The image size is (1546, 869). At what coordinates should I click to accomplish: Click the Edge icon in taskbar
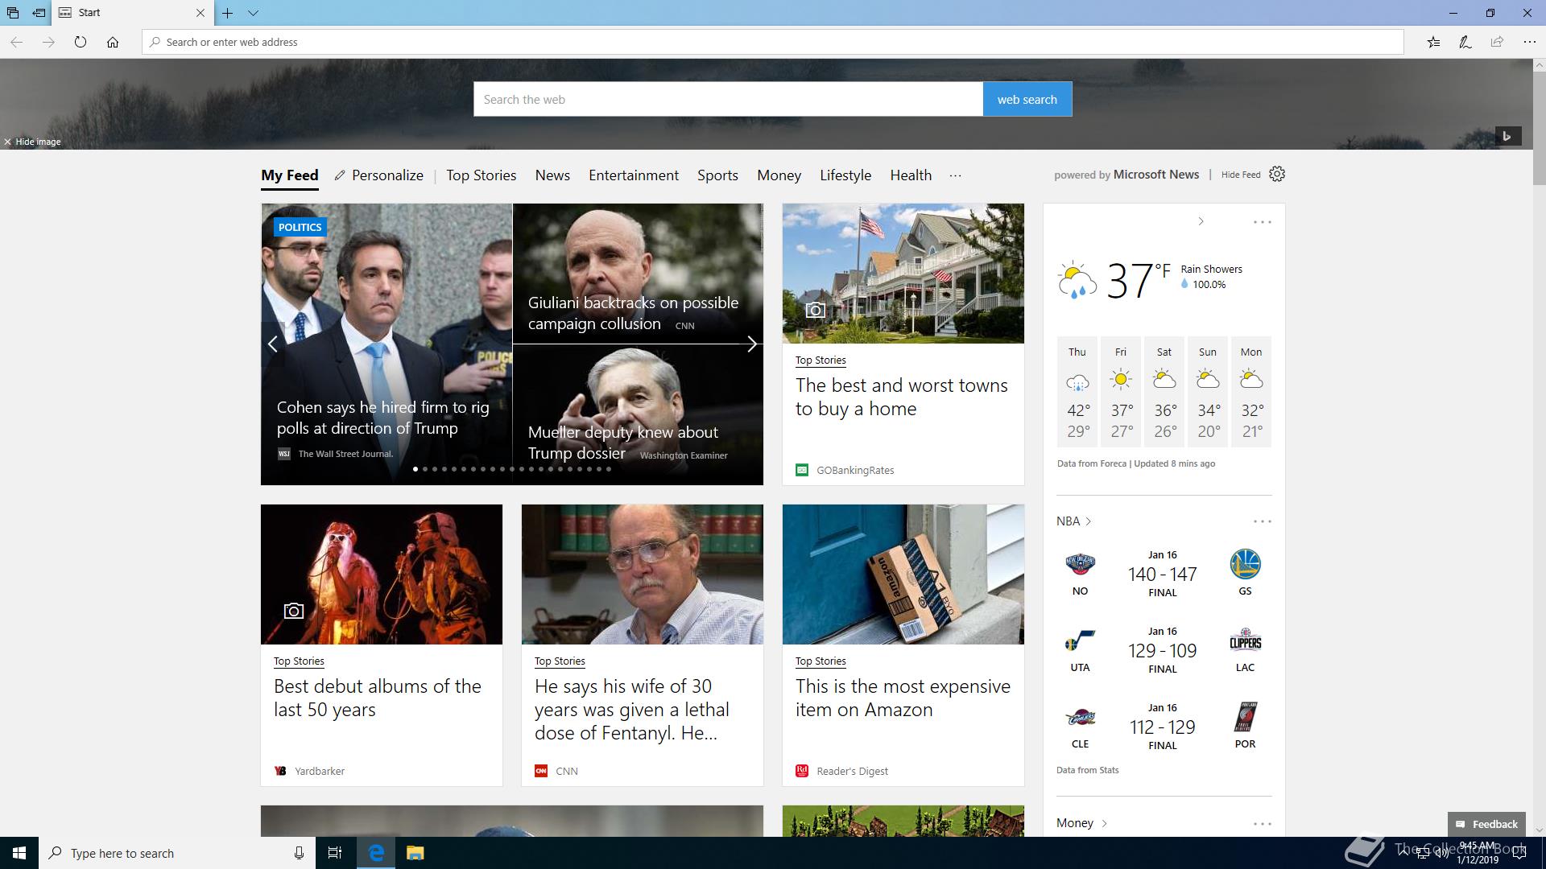point(376,853)
